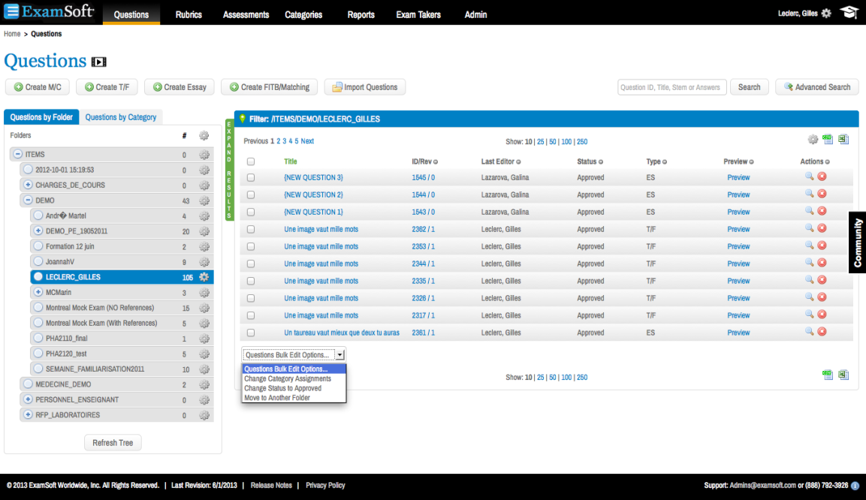Choose Change Category Assignments option
Viewport: 866px width, 500px height.
[x=288, y=378]
